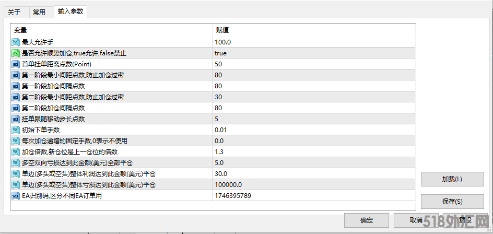
Task: Edit the 加仓倍数 value 1.3
Action: pos(314,152)
